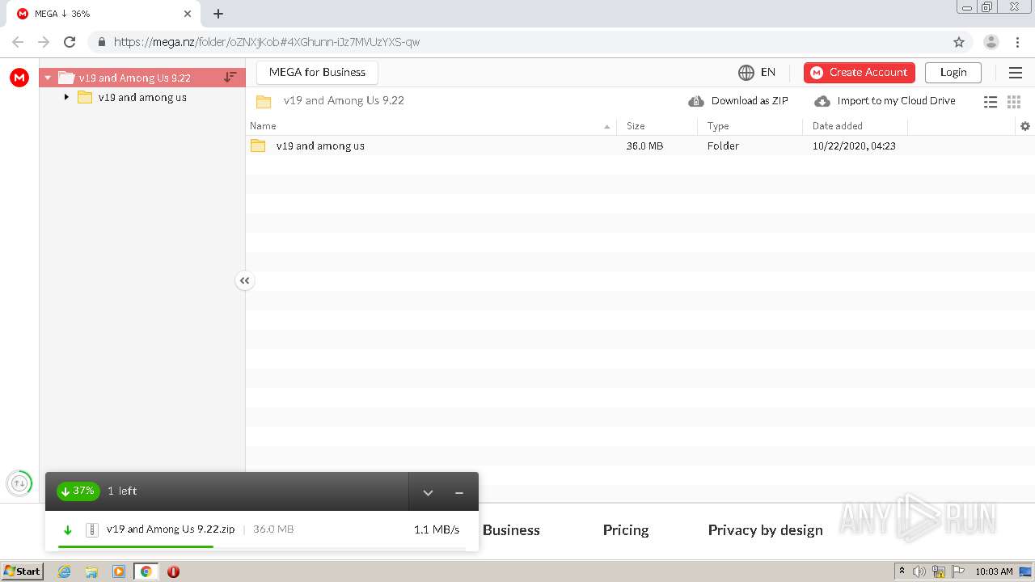This screenshot has width=1035, height=582.
Task: Reload the page
Action: click(70, 42)
